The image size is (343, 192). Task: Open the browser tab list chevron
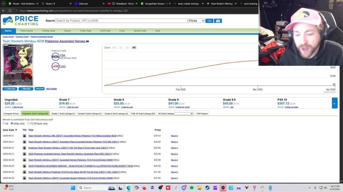point(3,4)
